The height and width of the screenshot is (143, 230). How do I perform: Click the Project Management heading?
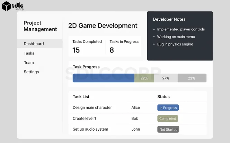pyautogui.click(x=40, y=26)
